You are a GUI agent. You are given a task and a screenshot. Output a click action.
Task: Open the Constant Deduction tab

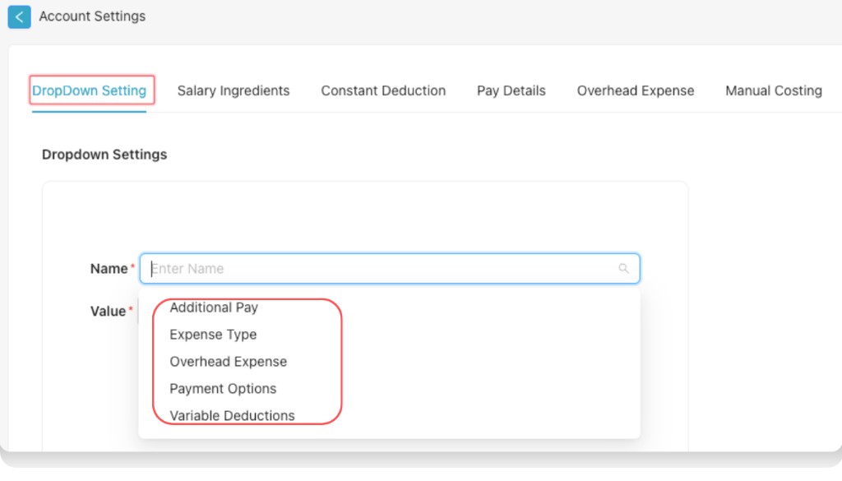(x=383, y=90)
